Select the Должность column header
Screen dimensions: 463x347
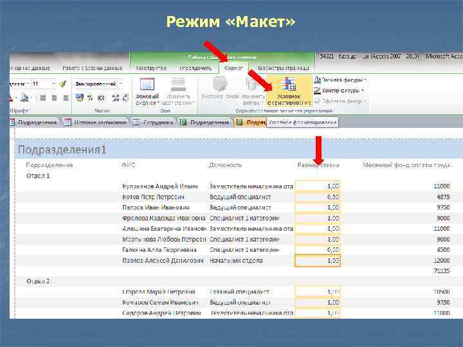[x=225, y=165]
